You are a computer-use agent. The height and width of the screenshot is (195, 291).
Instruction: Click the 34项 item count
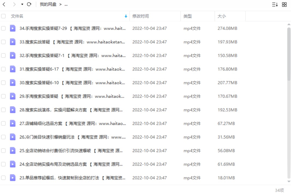pos(279,190)
